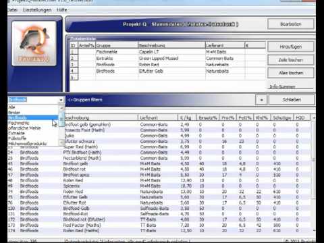Screen dimensions: 324x243
Task: Select 'Eifutter Rot' row from Naturebaits
Action: tap(159, 202)
